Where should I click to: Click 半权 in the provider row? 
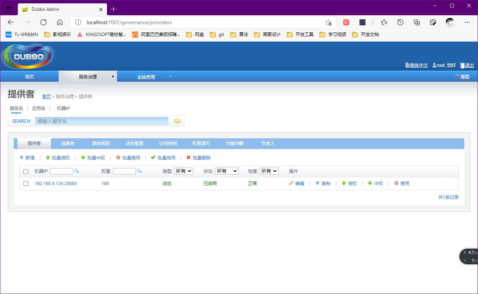[375, 183]
